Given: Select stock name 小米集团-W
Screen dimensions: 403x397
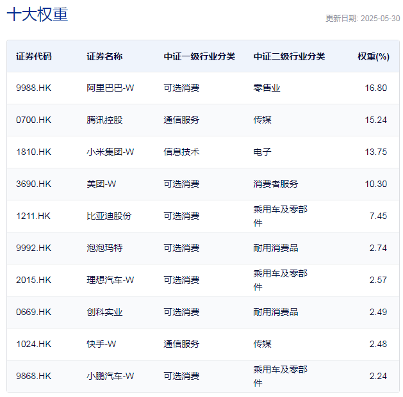Looking at the screenshot, I should [110, 152].
